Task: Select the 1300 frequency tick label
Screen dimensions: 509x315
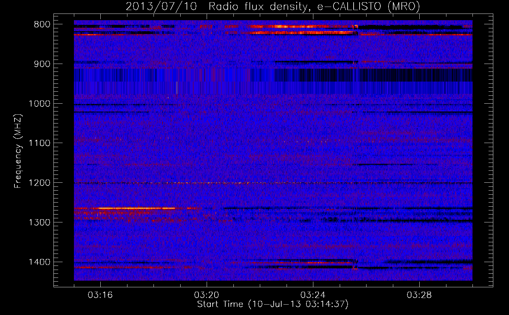Action: coord(39,223)
